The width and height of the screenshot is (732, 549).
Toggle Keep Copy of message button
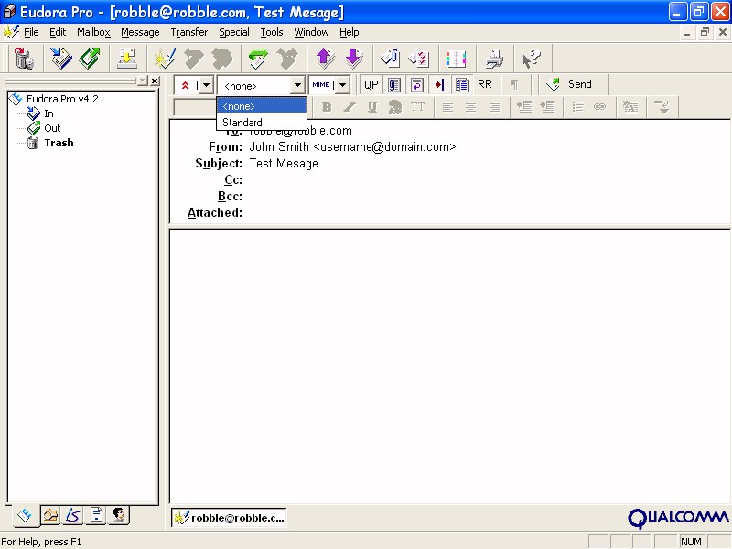(462, 84)
